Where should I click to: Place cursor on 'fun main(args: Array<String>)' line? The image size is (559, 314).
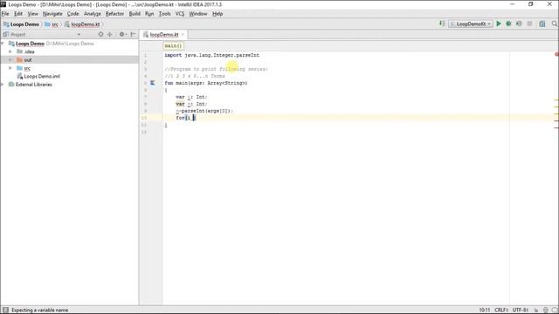(x=206, y=83)
